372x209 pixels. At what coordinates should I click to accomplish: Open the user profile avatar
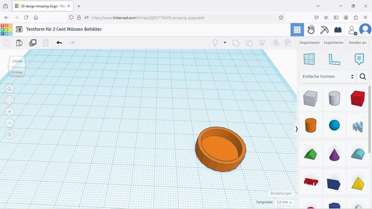point(365,30)
